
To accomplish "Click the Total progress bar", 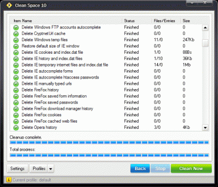I will (x=109, y=155).
